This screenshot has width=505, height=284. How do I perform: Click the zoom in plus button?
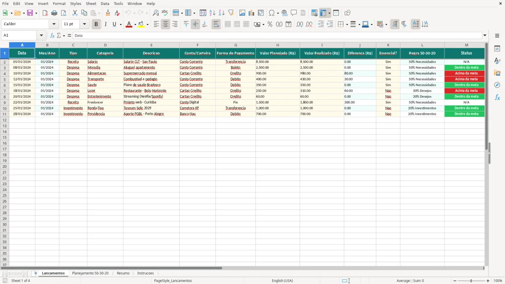pyautogui.click(x=488, y=281)
